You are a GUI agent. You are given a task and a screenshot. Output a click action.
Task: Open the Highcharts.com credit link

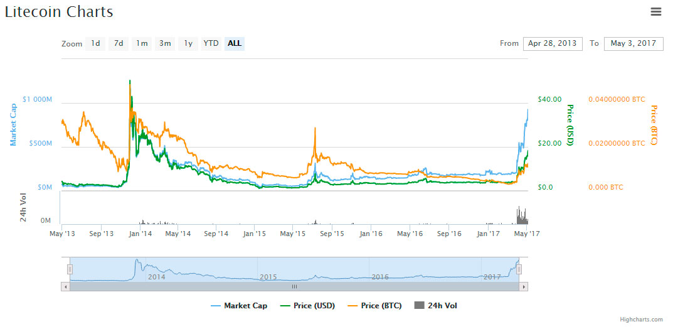click(x=641, y=320)
